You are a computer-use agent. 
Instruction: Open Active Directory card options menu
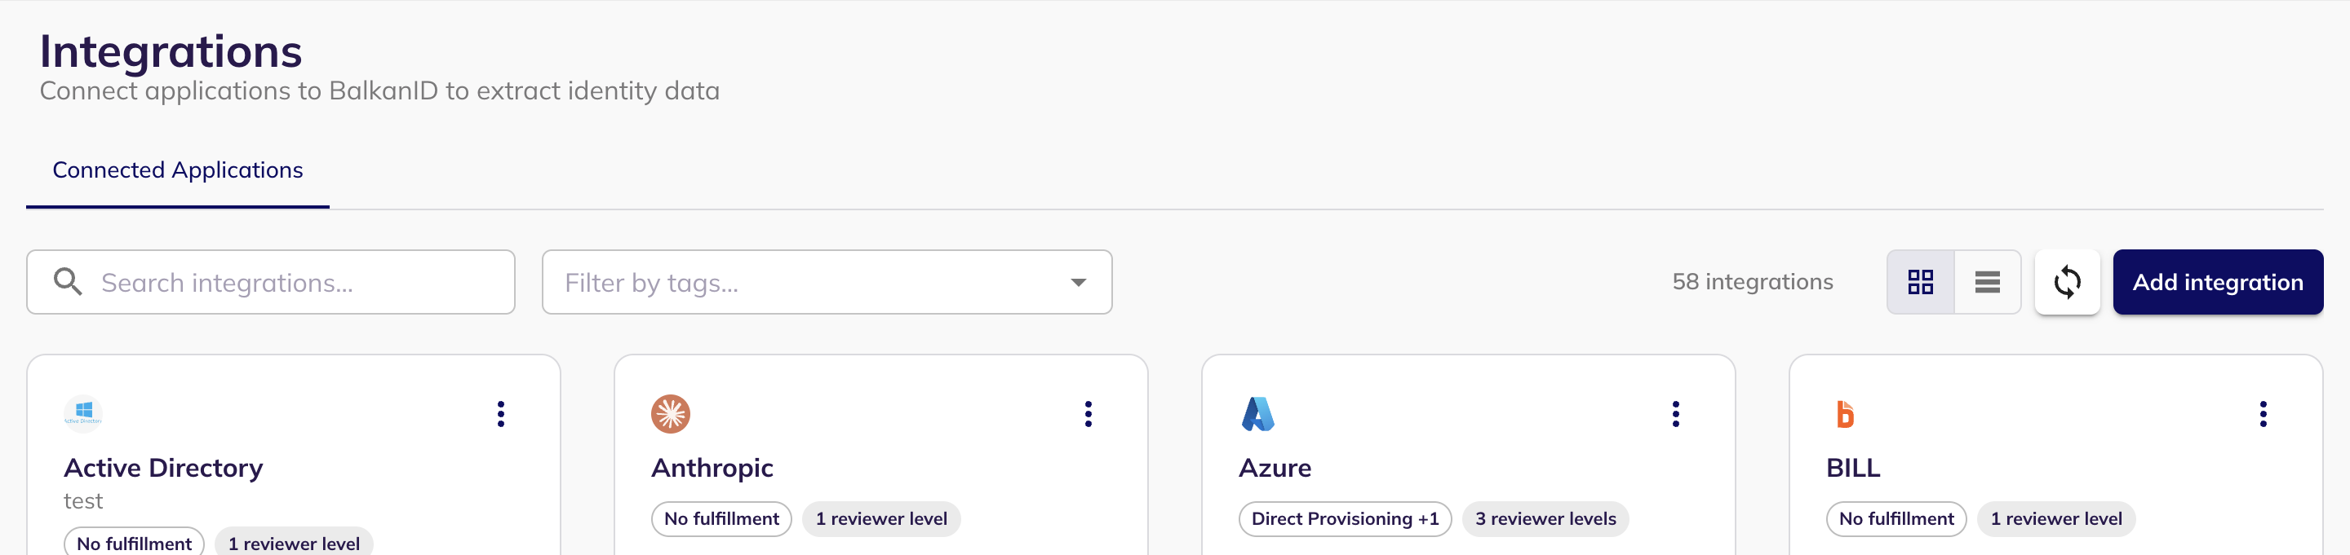pos(501,414)
